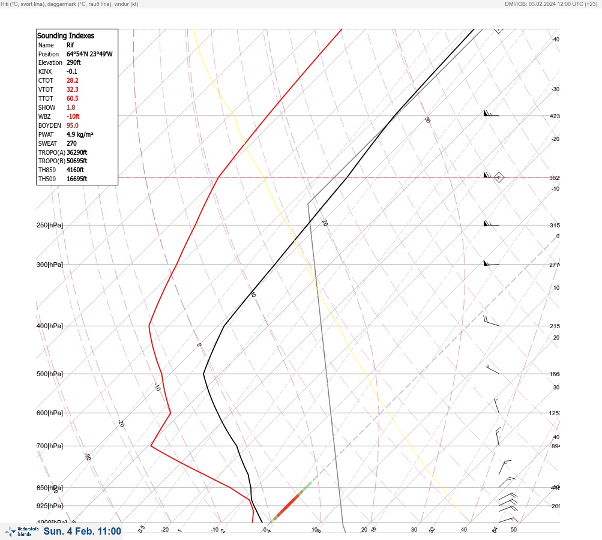Click the BOYDEN value 95.0
602x540 pixels.
coord(72,125)
